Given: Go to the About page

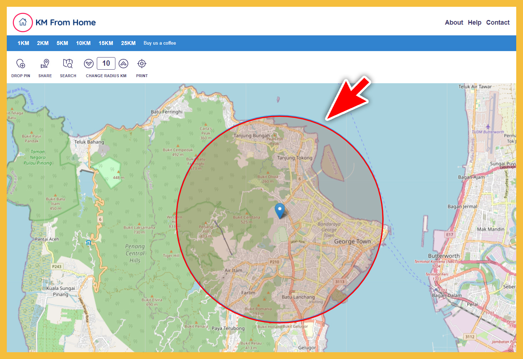Looking at the screenshot, I should [454, 23].
